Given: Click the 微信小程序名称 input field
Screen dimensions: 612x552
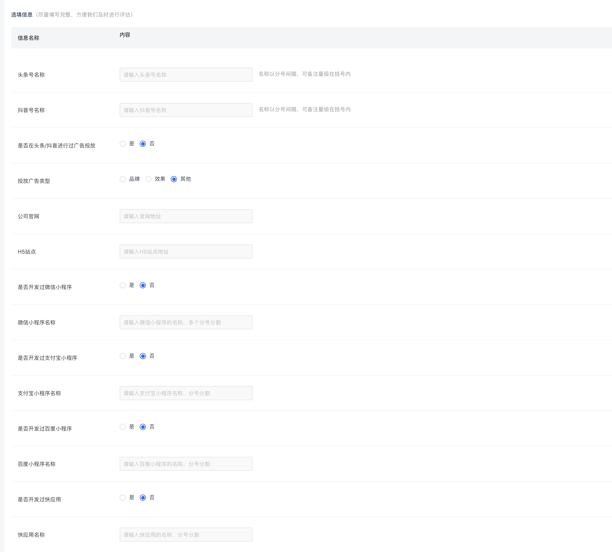Looking at the screenshot, I should click(186, 322).
